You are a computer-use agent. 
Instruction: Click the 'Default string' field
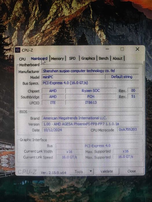pyautogui.click(x=122, y=77)
